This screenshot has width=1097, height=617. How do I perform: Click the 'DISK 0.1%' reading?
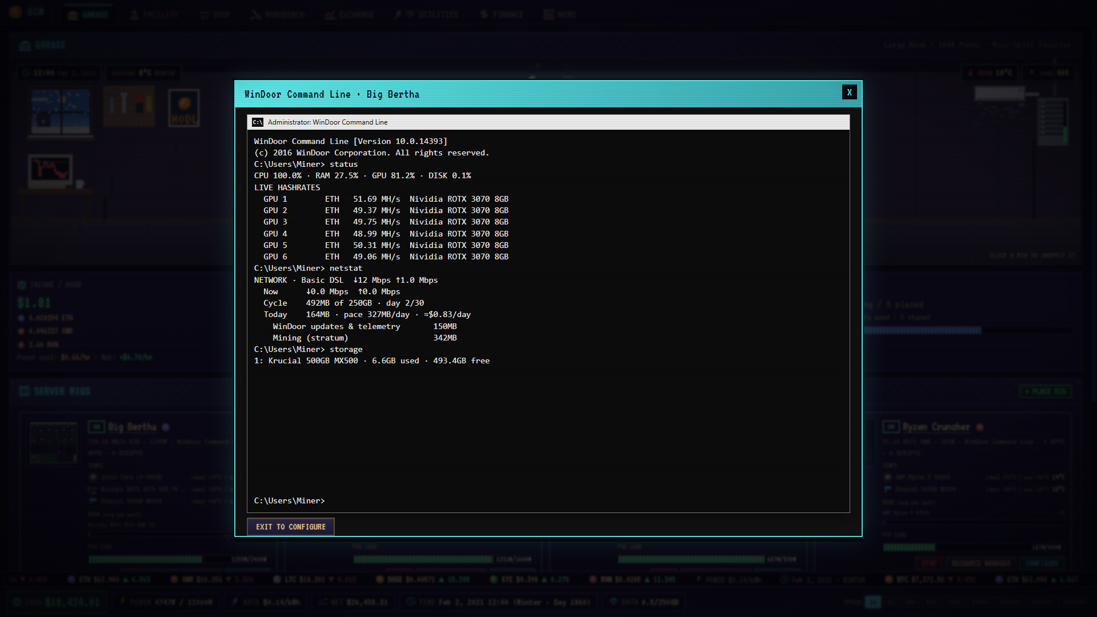(450, 175)
